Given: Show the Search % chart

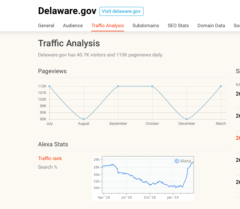Looking at the screenshot, I should pos(48,167).
